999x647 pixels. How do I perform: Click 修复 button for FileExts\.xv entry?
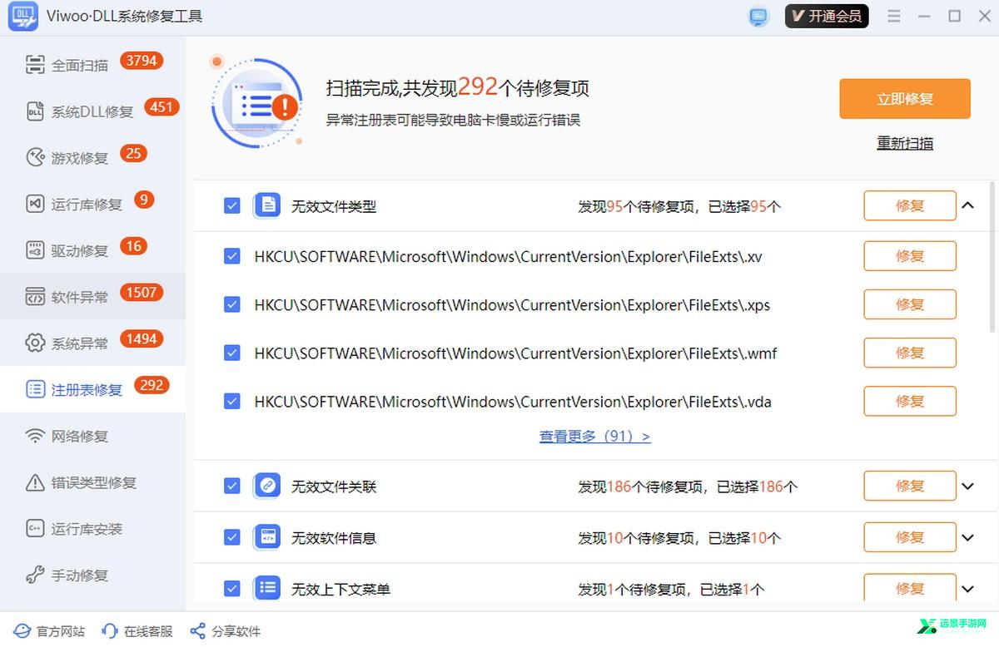pos(910,256)
